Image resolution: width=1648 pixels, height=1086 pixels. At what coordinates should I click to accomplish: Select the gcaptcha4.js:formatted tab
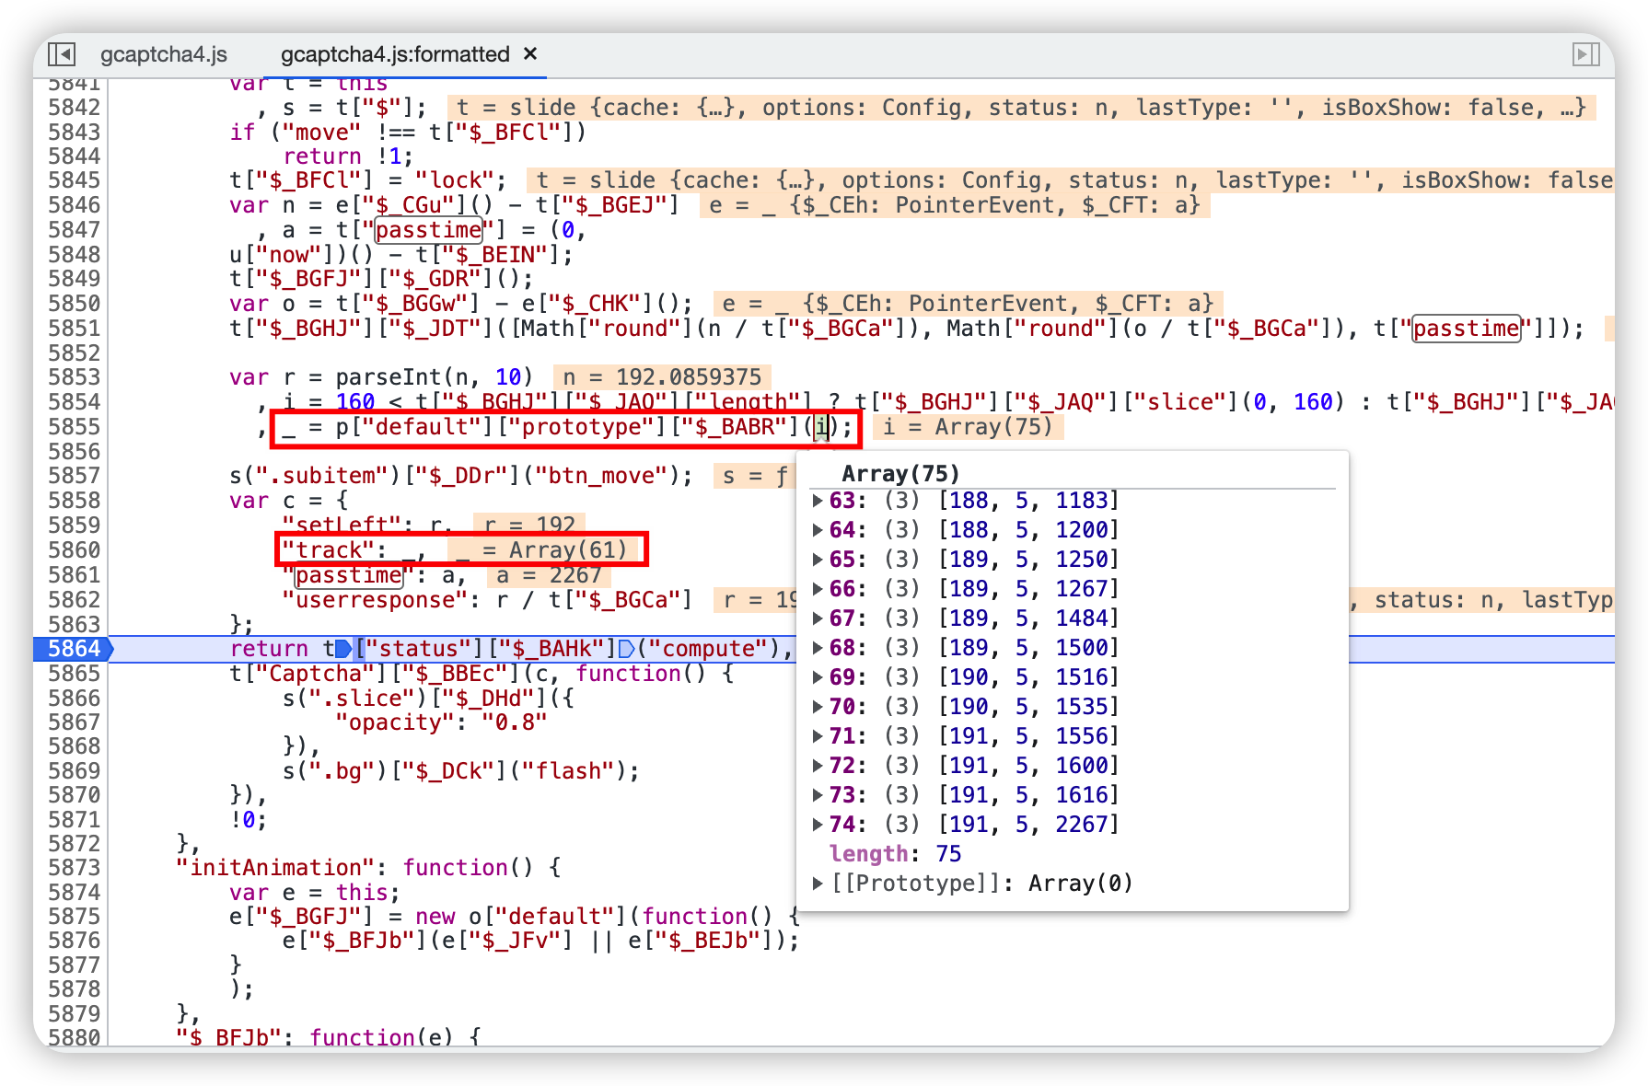(x=395, y=54)
